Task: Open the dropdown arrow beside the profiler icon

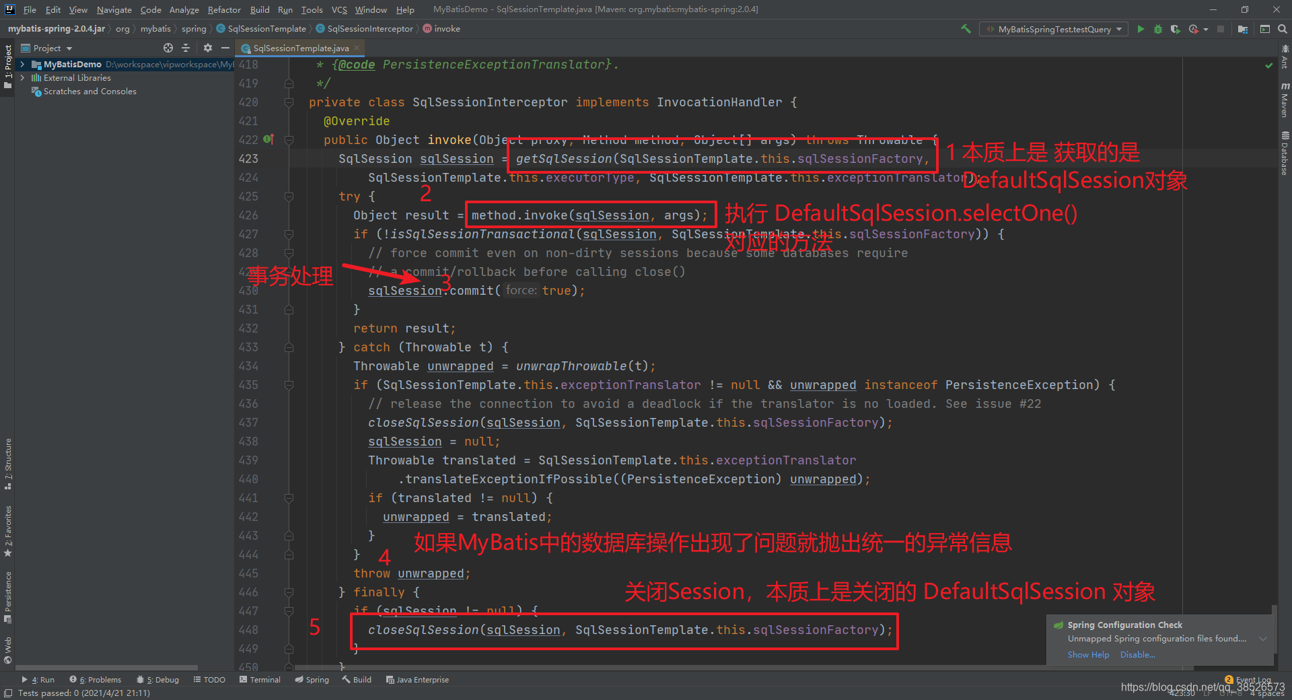Action: pyautogui.click(x=1206, y=30)
